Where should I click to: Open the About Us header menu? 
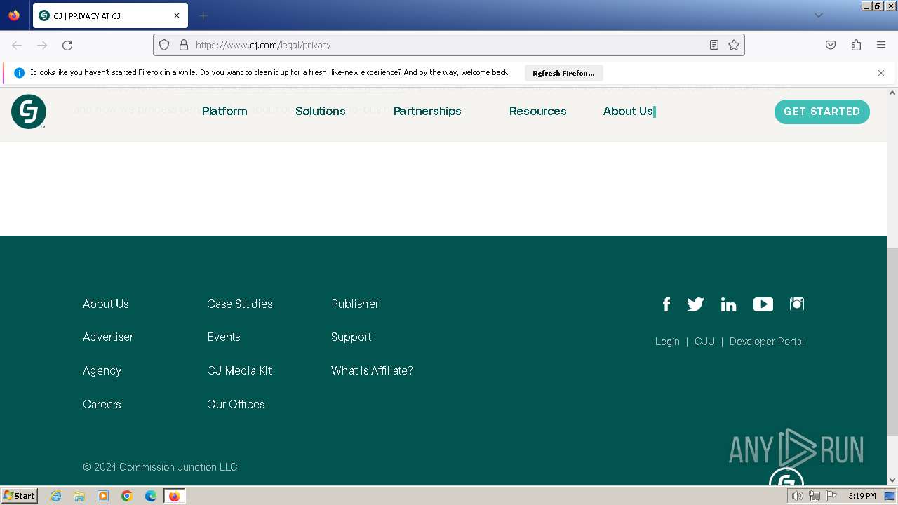[x=628, y=111]
